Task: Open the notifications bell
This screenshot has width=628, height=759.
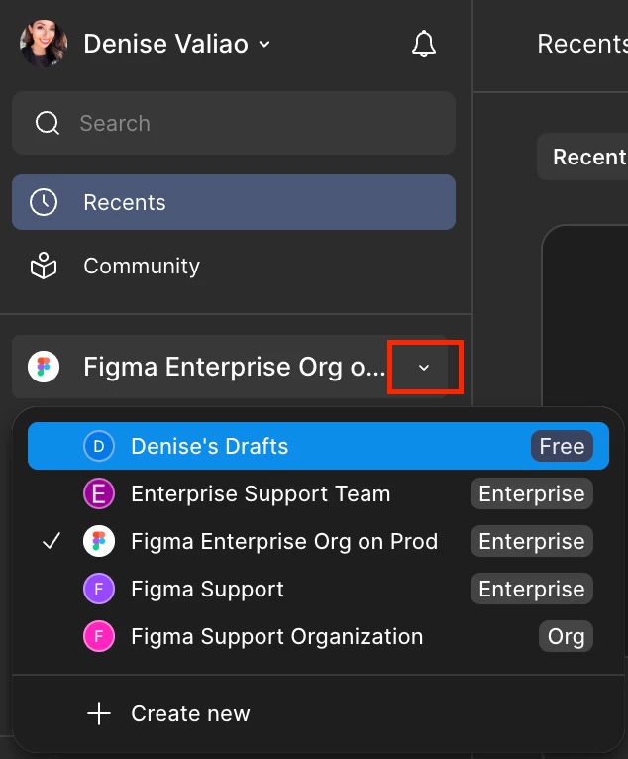Action: click(x=423, y=44)
